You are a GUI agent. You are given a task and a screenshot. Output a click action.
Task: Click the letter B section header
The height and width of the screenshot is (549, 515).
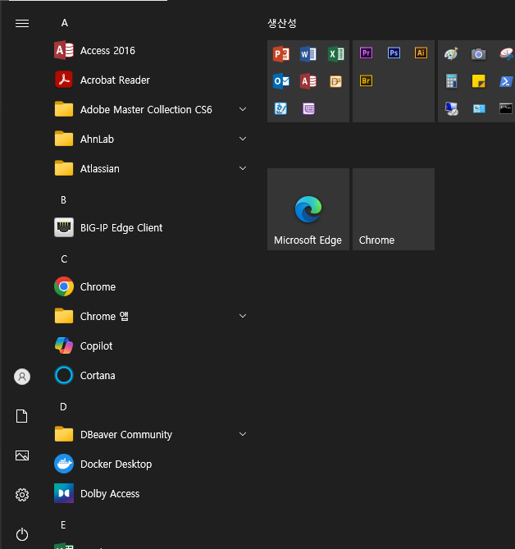pos(63,200)
